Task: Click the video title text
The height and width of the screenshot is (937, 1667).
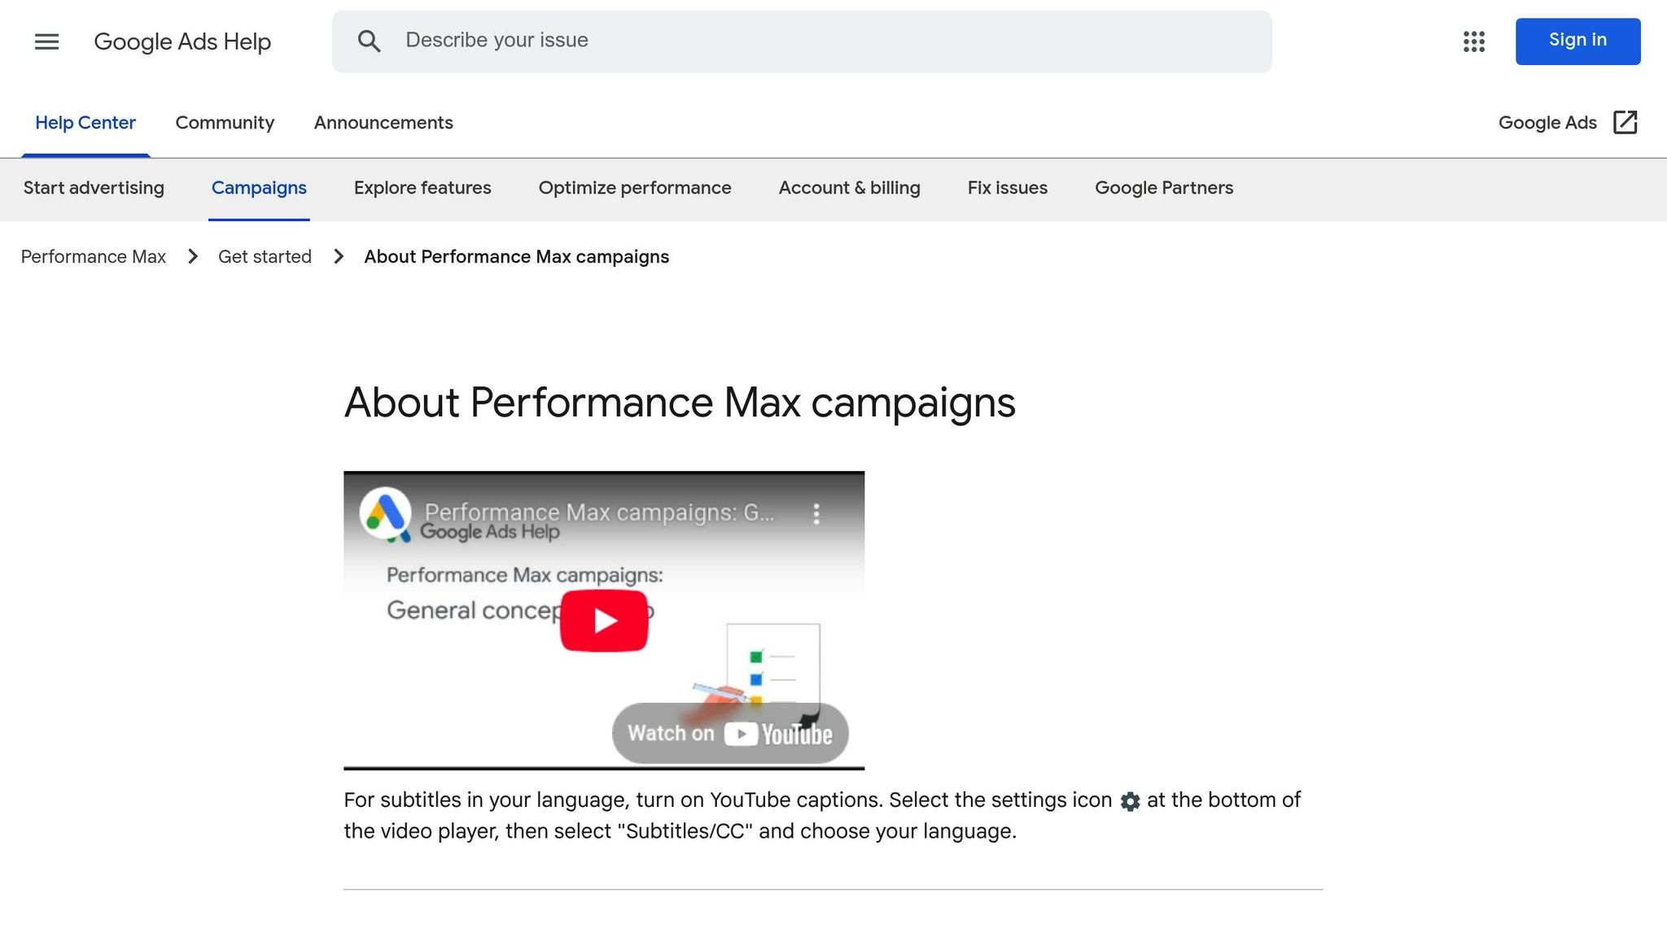Action: tap(599, 512)
